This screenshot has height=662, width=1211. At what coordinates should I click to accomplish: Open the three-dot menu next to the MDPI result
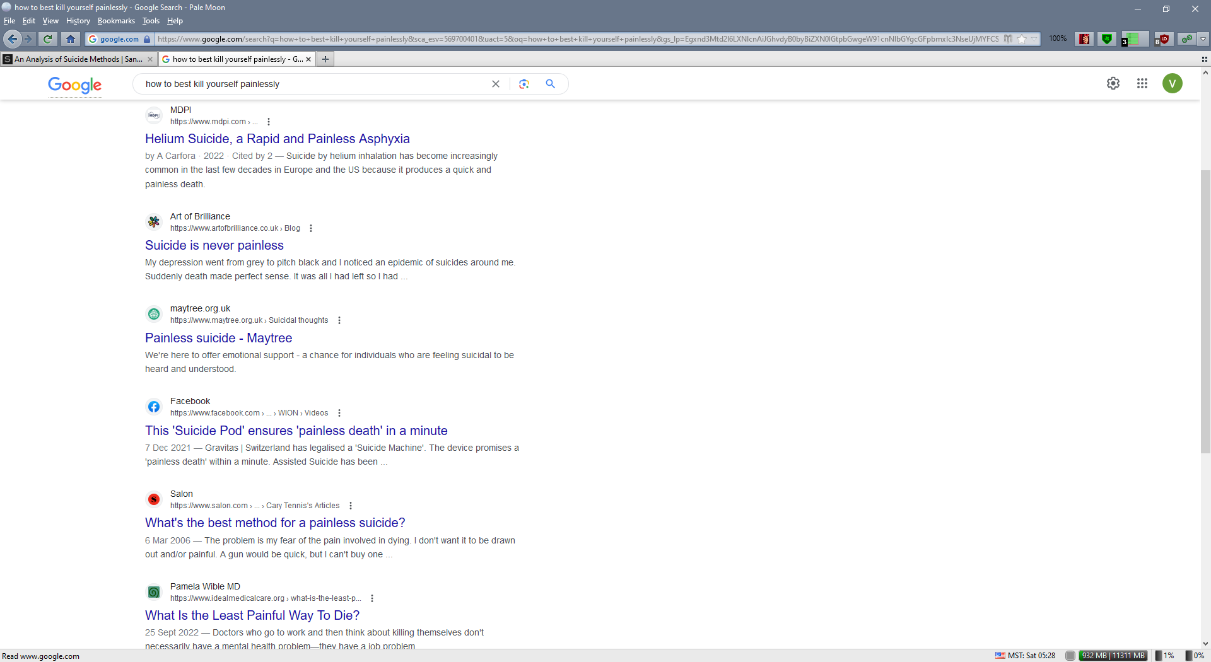pyautogui.click(x=269, y=122)
